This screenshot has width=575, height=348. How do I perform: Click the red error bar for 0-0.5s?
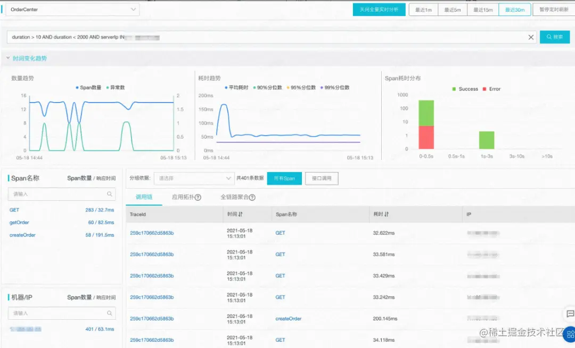pyautogui.click(x=426, y=138)
